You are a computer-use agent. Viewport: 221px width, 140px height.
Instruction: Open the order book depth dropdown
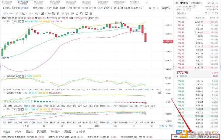tap(181, 14)
